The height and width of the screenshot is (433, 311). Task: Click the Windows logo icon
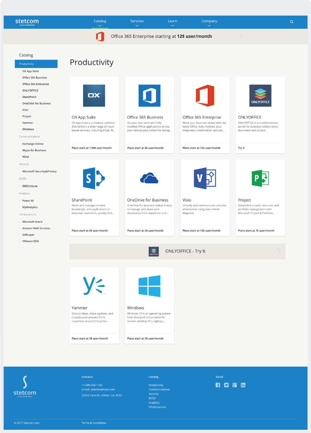tap(149, 286)
